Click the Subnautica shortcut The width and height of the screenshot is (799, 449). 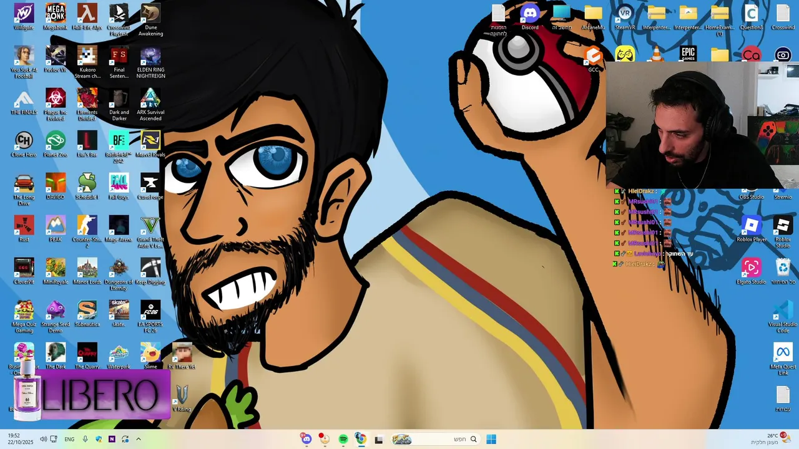(87, 314)
